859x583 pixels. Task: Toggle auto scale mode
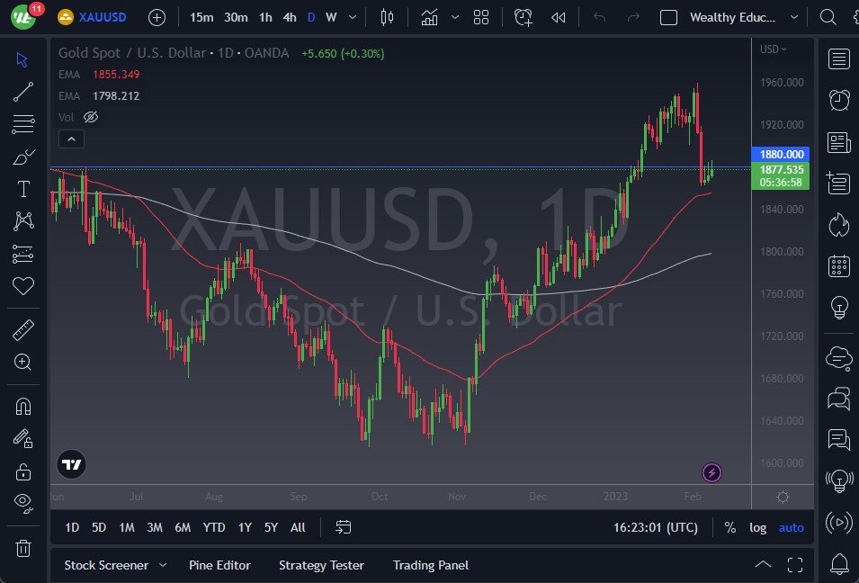(791, 527)
